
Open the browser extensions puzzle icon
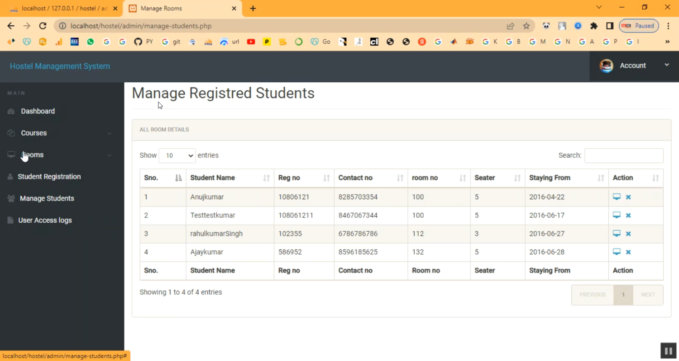594,26
